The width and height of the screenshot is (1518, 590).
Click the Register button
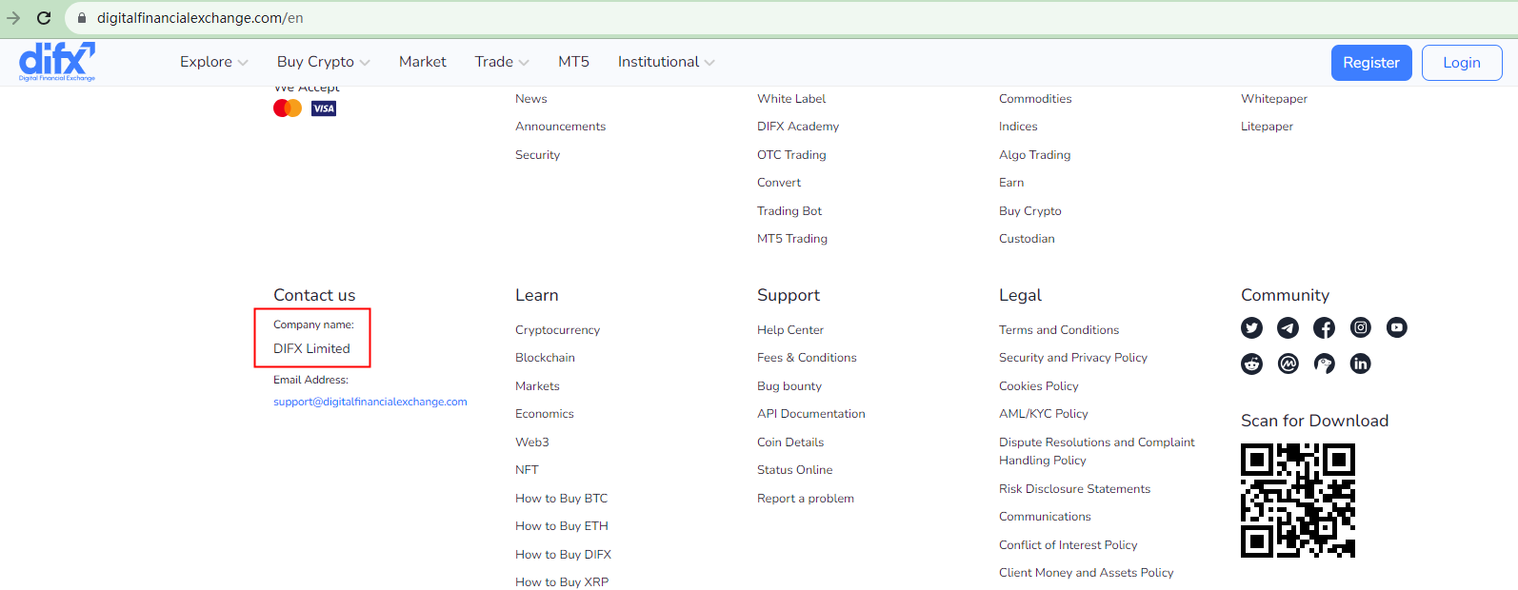click(1371, 63)
